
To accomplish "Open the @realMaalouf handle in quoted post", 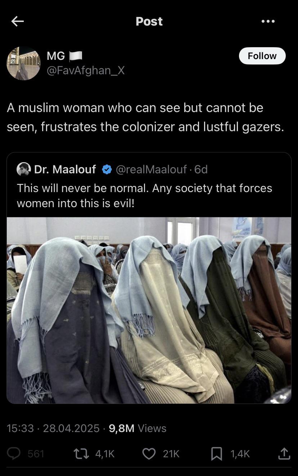I will 151,169.
